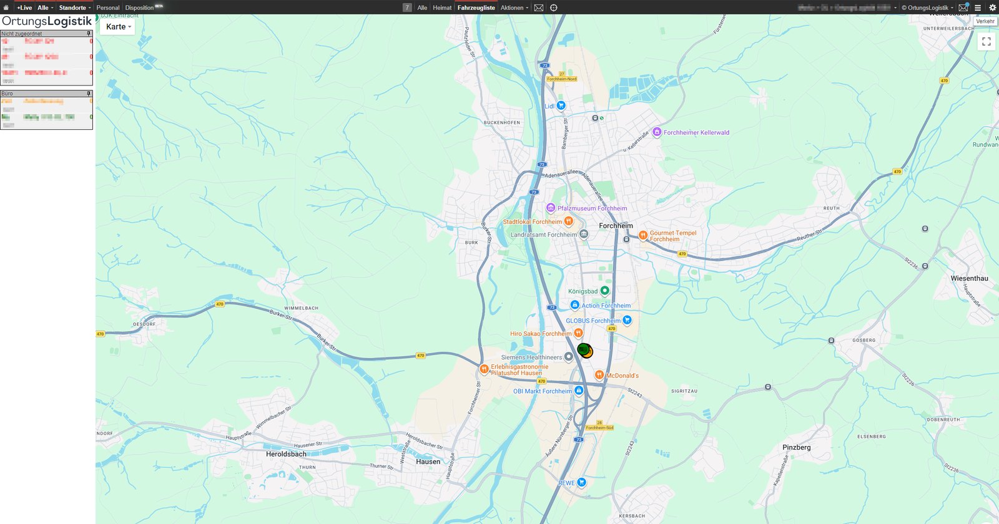Open messages envelope with notification dot

click(x=964, y=7)
